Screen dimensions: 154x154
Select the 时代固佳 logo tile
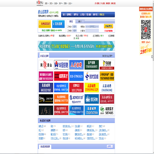tap(92, 76)
